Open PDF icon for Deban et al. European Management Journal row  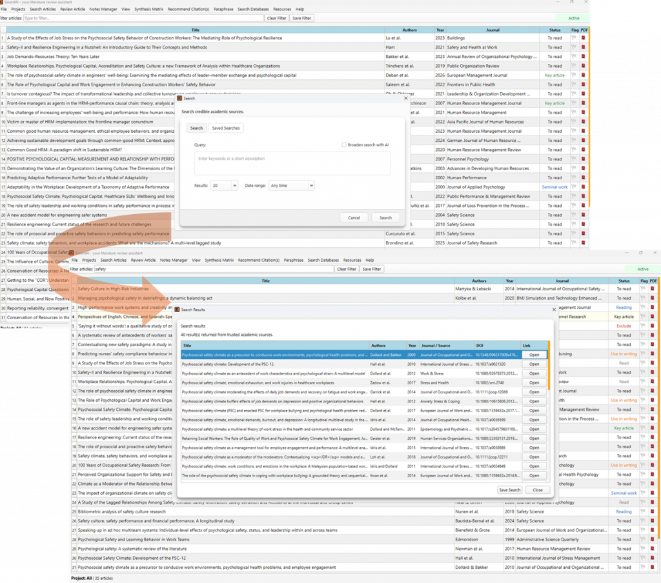click(x=584, y=75)
